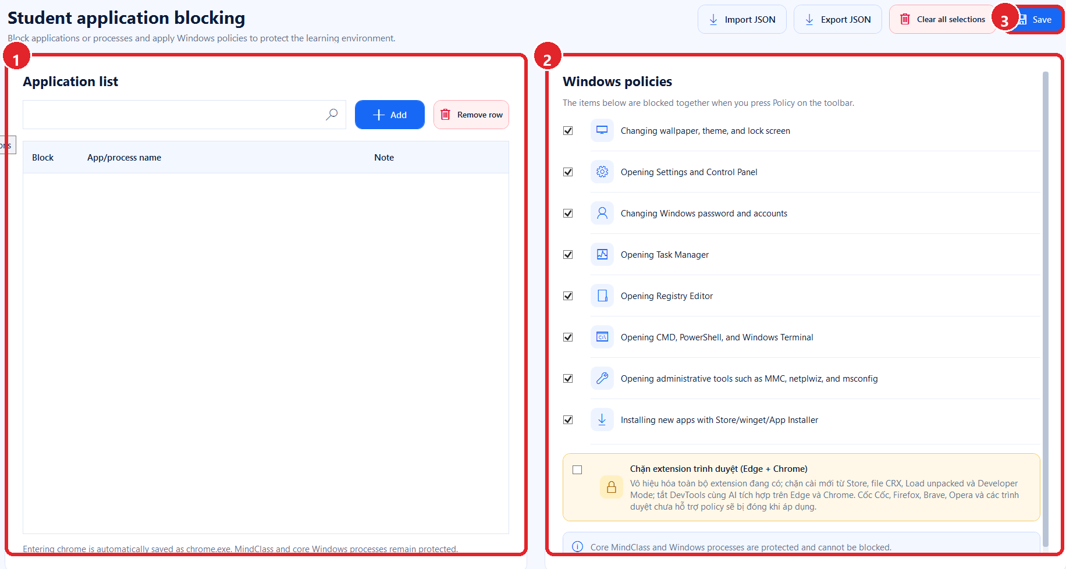Uncheck Installing new apps with Store/winget

(x=568, y=419)
